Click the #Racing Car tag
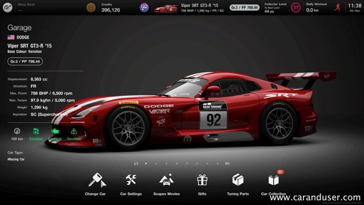The height and width of the screenshot is (205, 364). coord(16,160)
